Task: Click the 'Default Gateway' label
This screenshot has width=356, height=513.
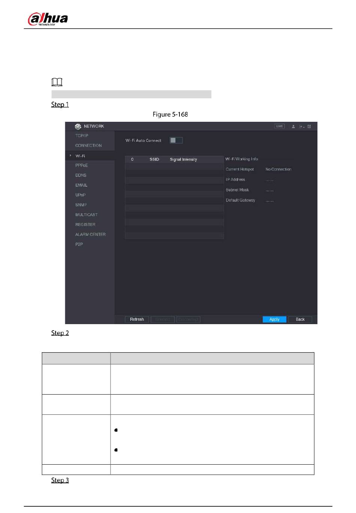Action: [241, 200]
